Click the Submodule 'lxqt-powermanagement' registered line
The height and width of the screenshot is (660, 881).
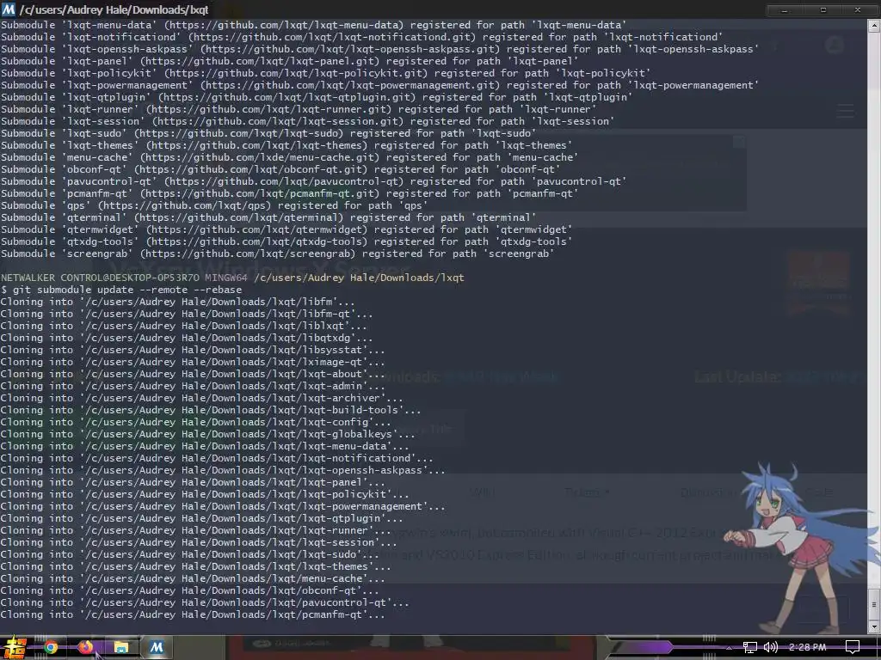[x=379, y=85]
